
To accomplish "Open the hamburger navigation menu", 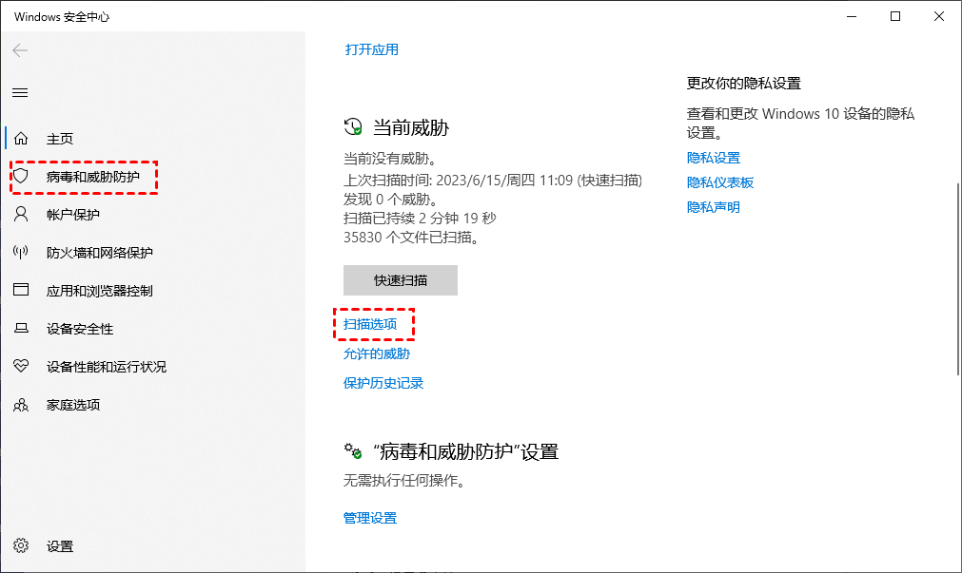I will point(20,92).
